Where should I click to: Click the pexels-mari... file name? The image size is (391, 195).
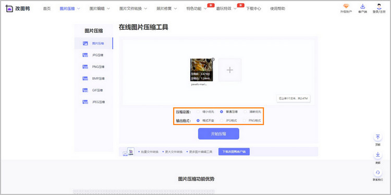(199, 84)
